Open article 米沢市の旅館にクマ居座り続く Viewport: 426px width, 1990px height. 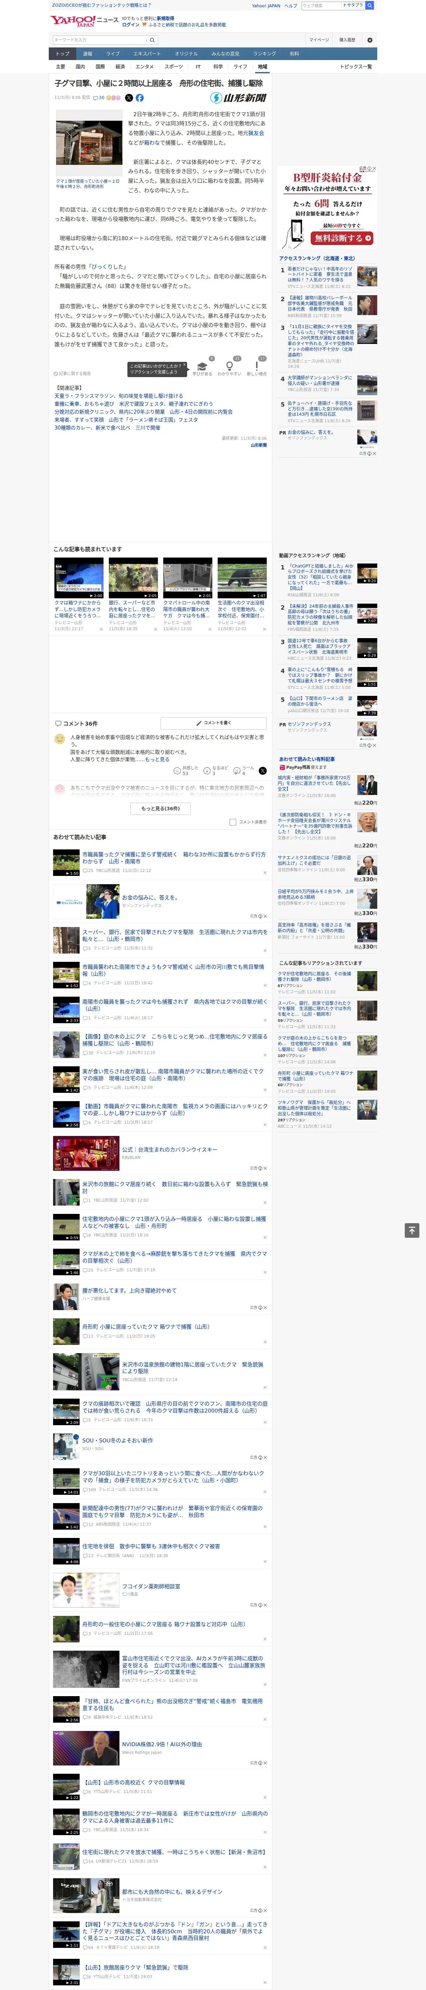(x=175, y=1187)
